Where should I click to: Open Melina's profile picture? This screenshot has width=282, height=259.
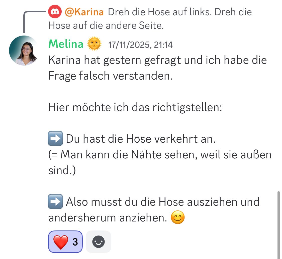(x=24, y=51)
